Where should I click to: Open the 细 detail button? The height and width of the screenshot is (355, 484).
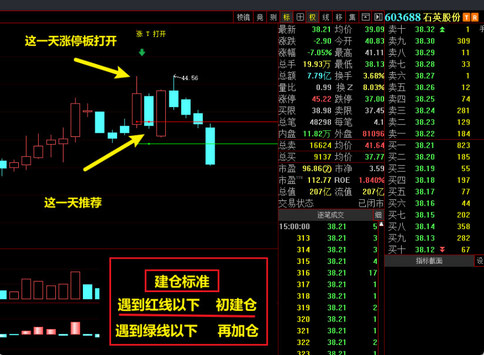(x=378, y=215)
